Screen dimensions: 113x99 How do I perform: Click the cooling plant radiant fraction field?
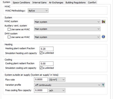46,64
